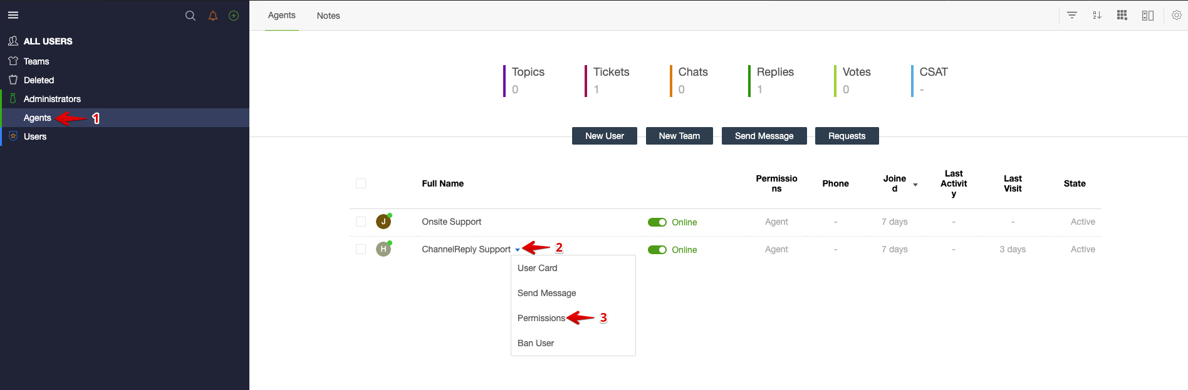Select Permissions from the context menu
Screen dimensions: 1188x390
coord(541,318)
